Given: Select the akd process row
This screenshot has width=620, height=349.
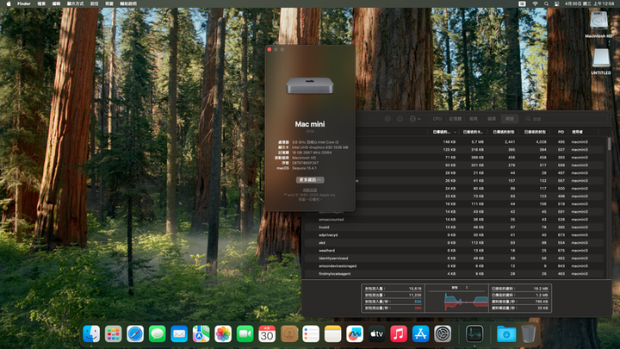Looking at the screenshot, I should [454, 242].
